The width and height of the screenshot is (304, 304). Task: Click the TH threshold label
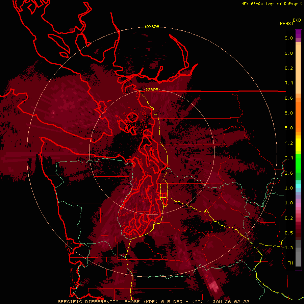[x=290, y=263]
